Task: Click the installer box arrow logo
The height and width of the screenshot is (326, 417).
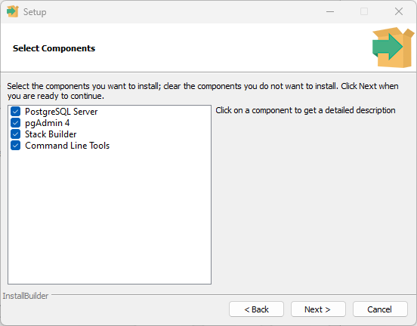Action: 393,48
